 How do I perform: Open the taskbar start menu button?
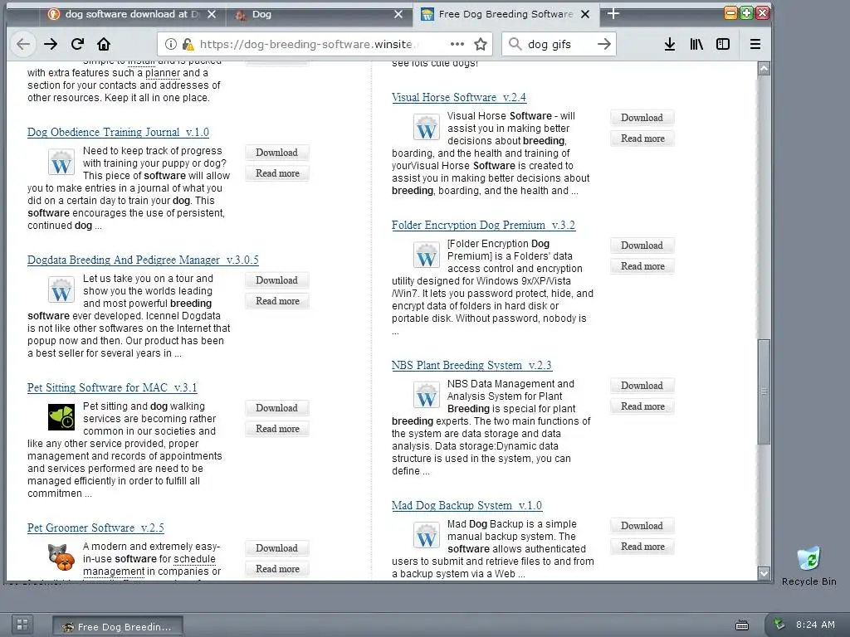22,624
